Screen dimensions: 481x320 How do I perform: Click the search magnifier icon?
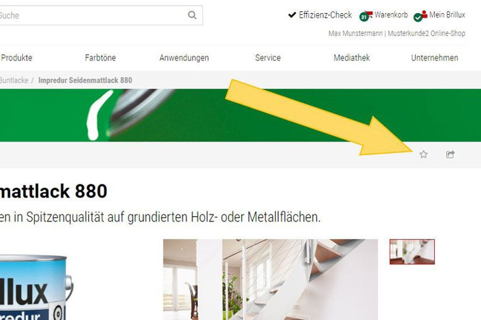pyautogui.click(x=192, y=15)
